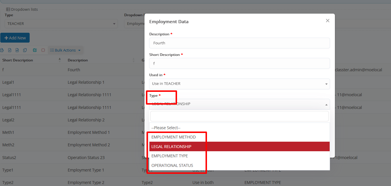391x186 pixels.
Task: Close the Employment Data dialog
Action: click(328, 21)
